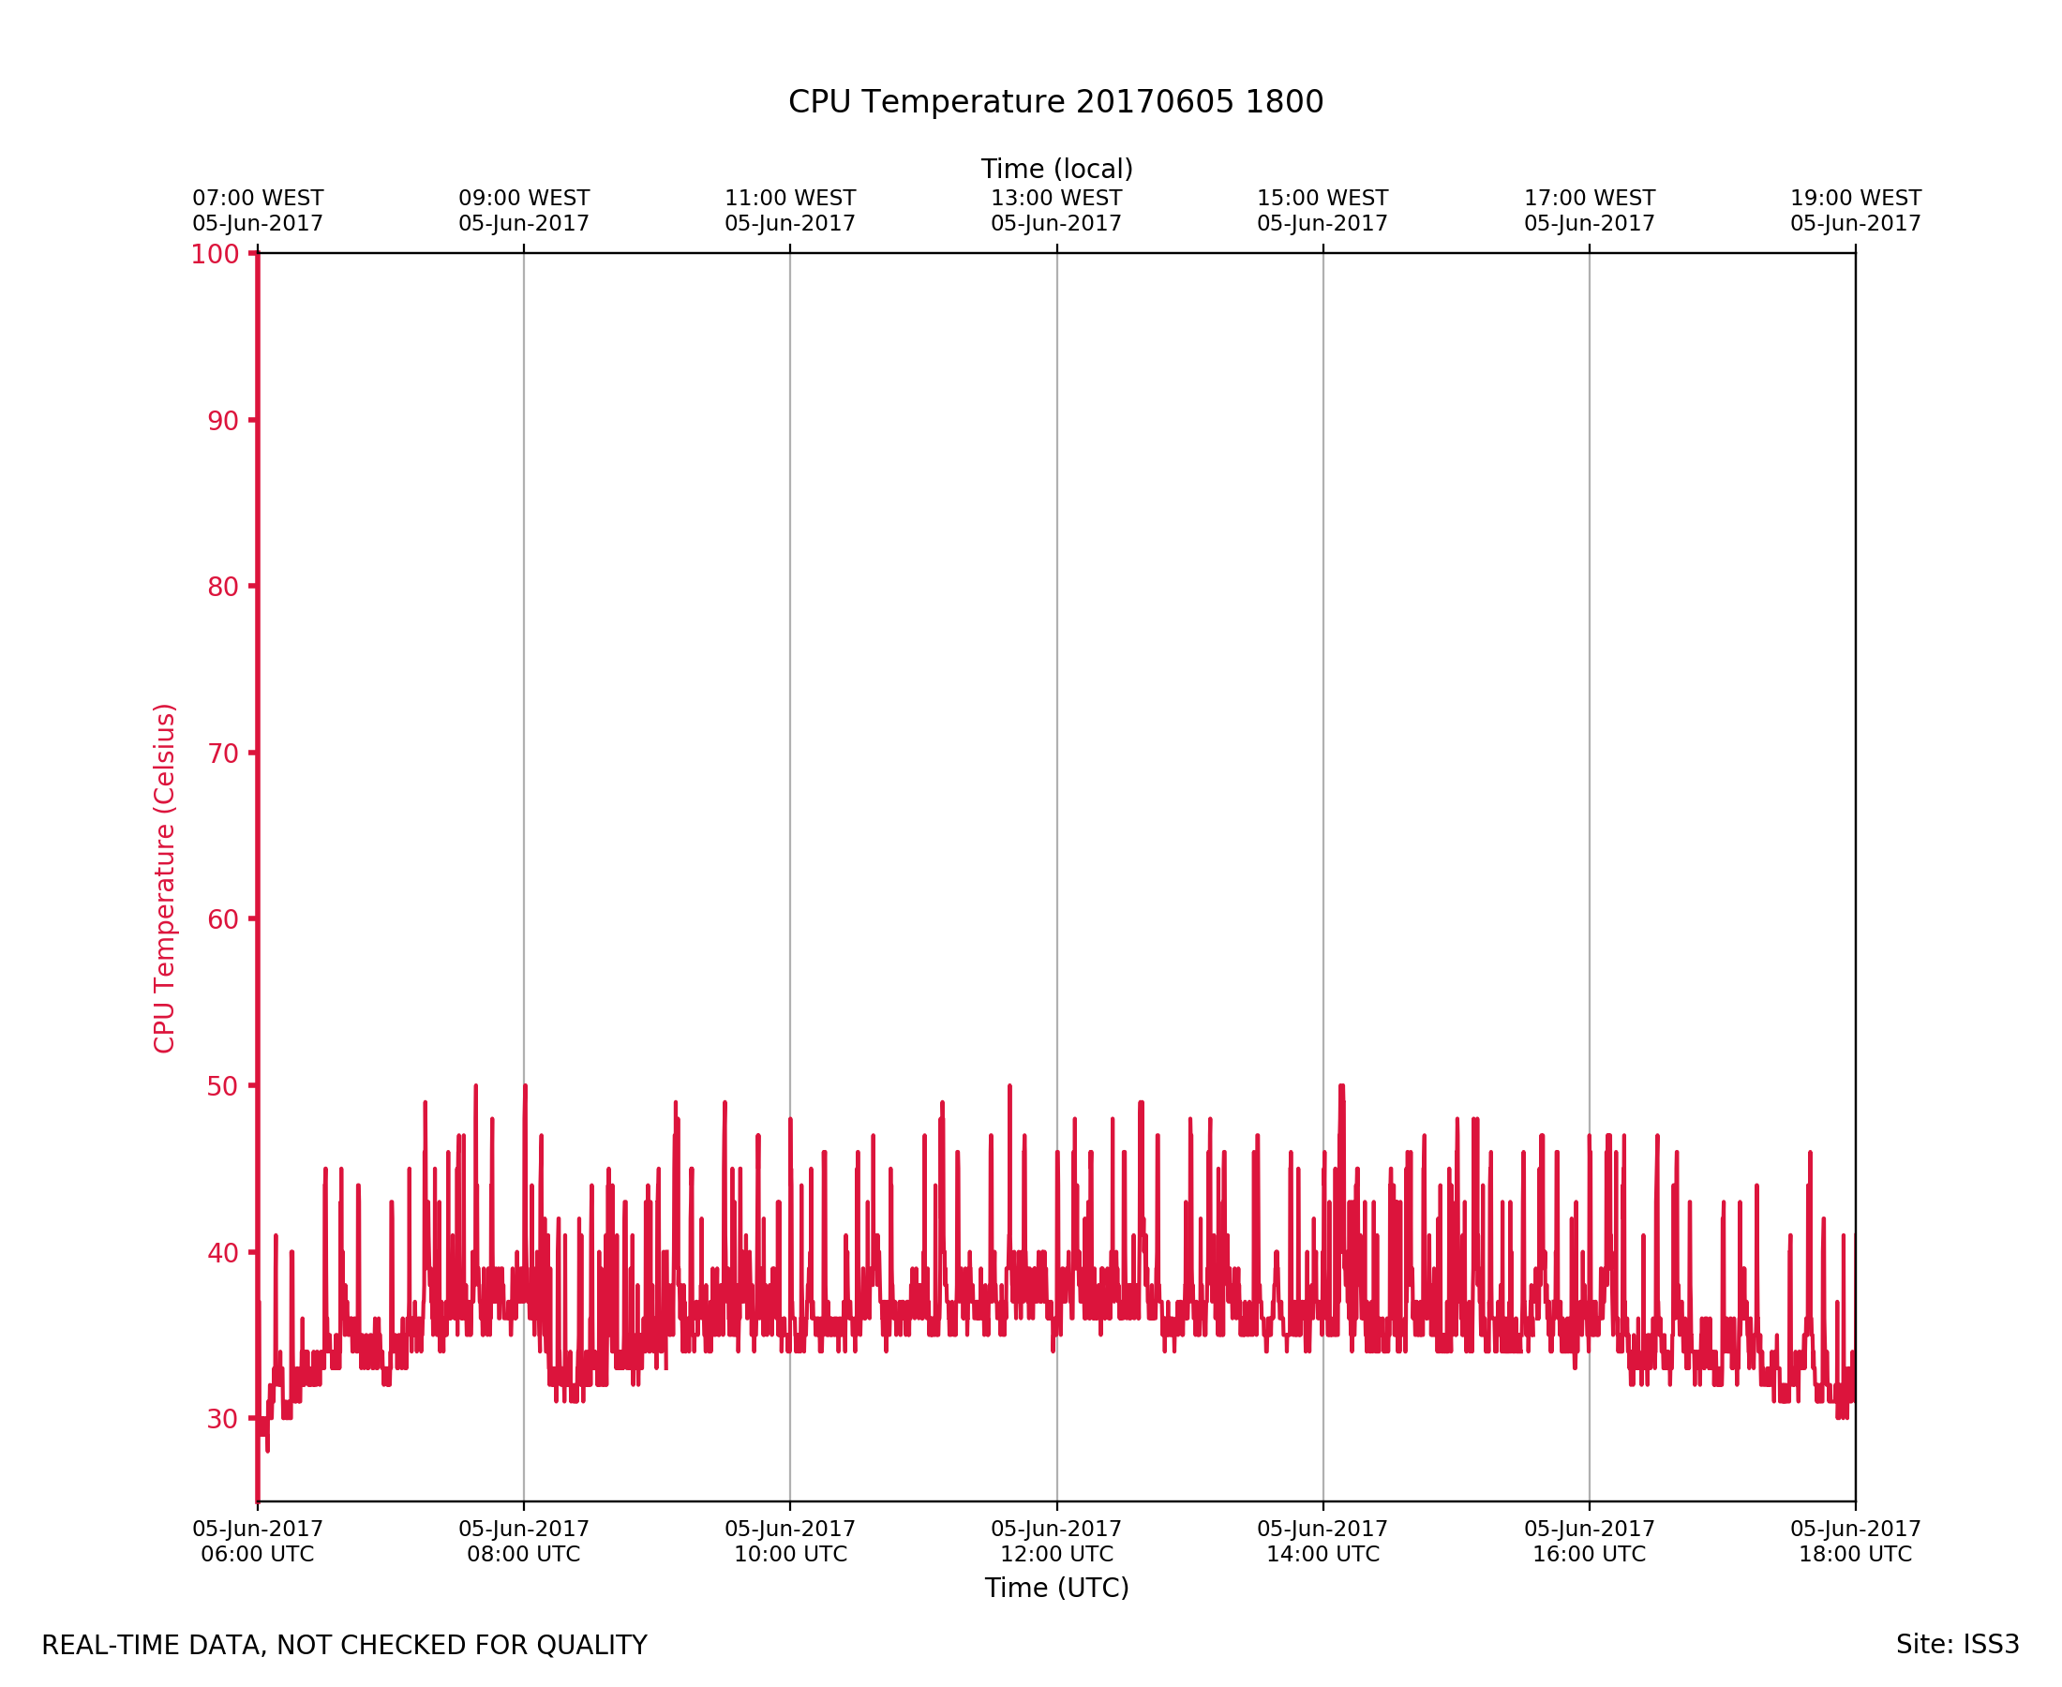Click the 70 y-axis tick label

[222, 754]
